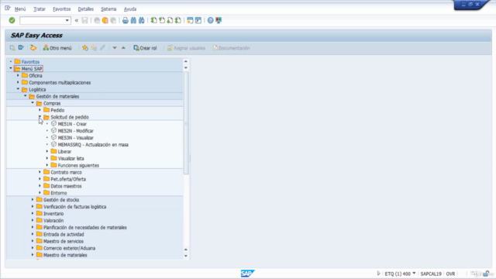Select ME52N - Modificar transaction
The height and width of the screenshot is (279, 496).
(76, 131)
